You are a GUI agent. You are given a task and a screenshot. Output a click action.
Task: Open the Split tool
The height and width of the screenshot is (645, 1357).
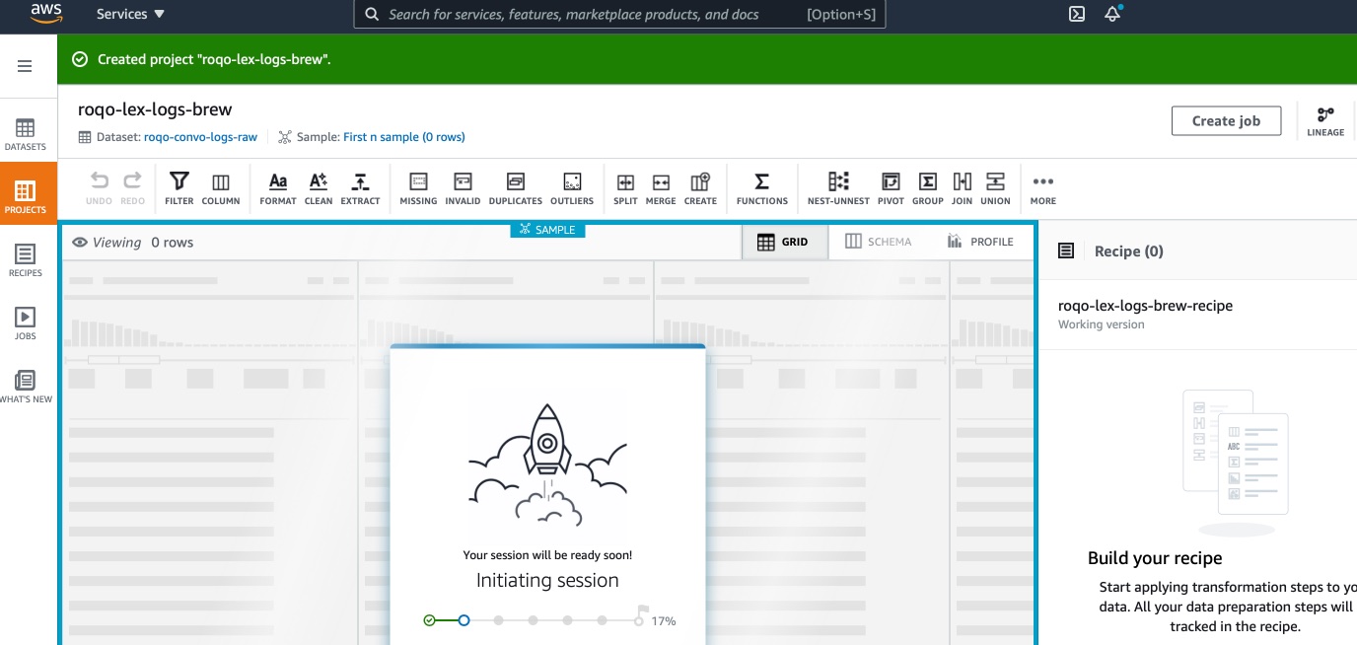point(625,187)
